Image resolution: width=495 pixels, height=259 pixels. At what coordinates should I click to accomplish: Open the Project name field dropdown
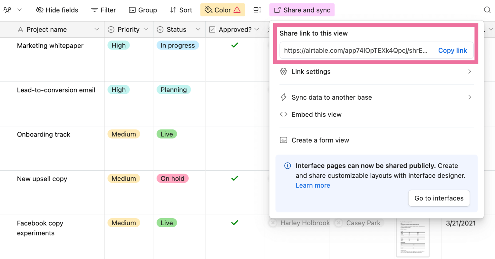click(x=97, y=29)
